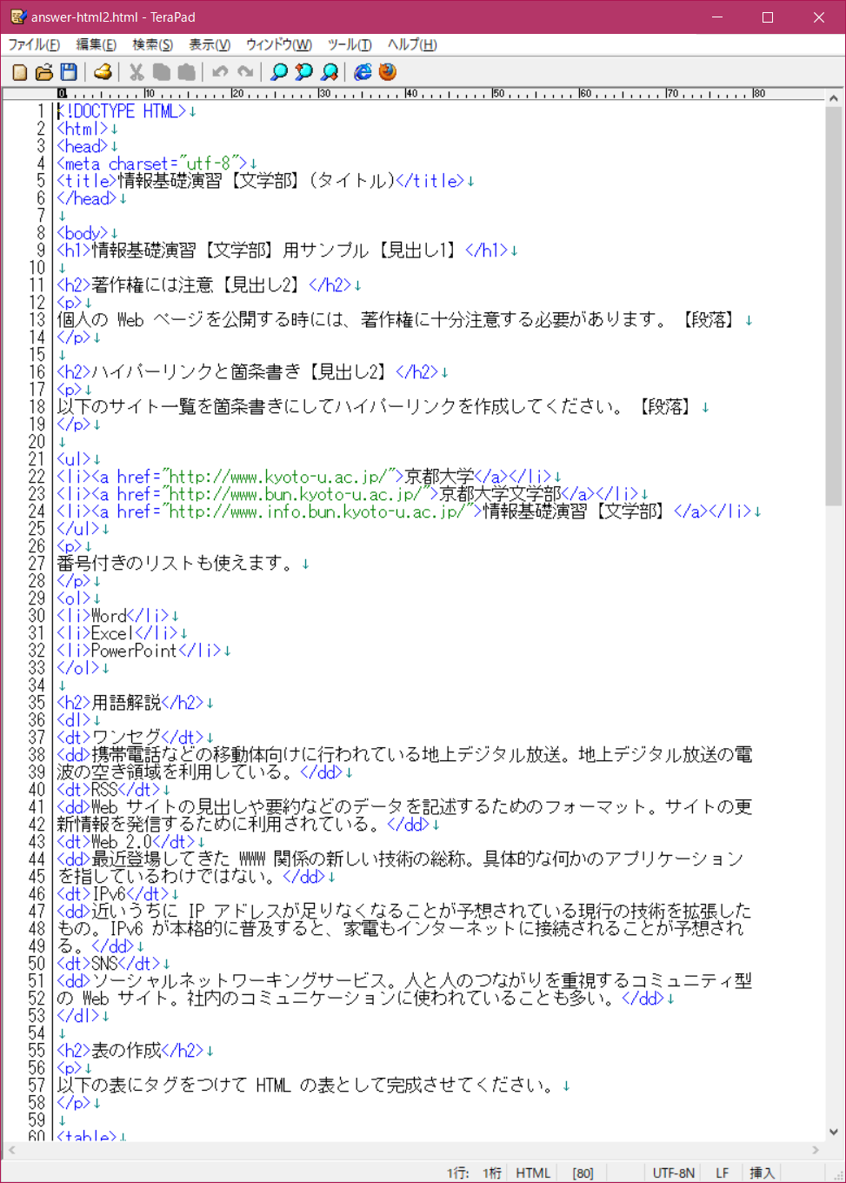Click the Print icon in toolbar
Screen dimensions: 846x1183
pos(103,72)
